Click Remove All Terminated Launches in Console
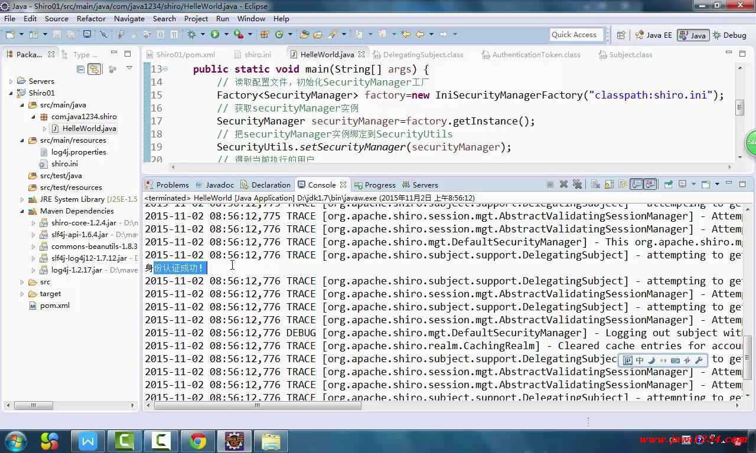 577,185
